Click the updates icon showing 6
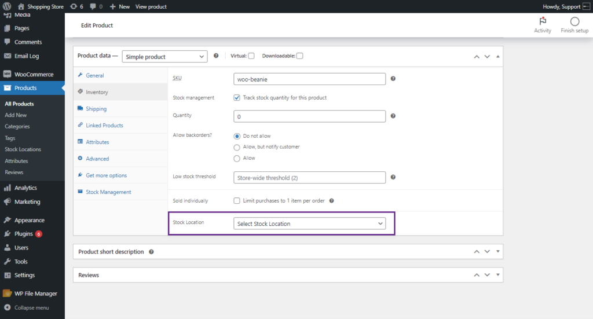The width and height of the screenshot is (593, 319). pyautogui.click(x=74, y=6)
